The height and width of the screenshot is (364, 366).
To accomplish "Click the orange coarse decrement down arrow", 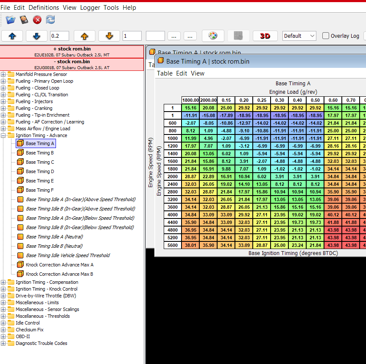I will (109, 36).
